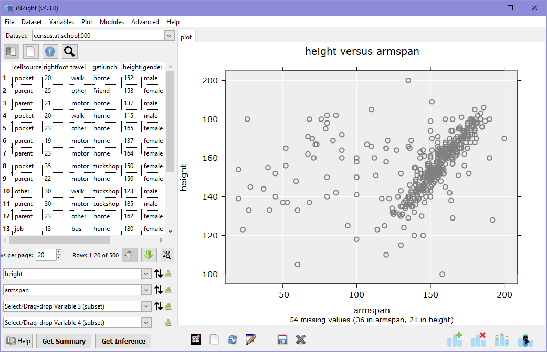This screenshot has width=547, height=352.
Task: Click the green up arrow to page back rows
Action: [130, 255]
